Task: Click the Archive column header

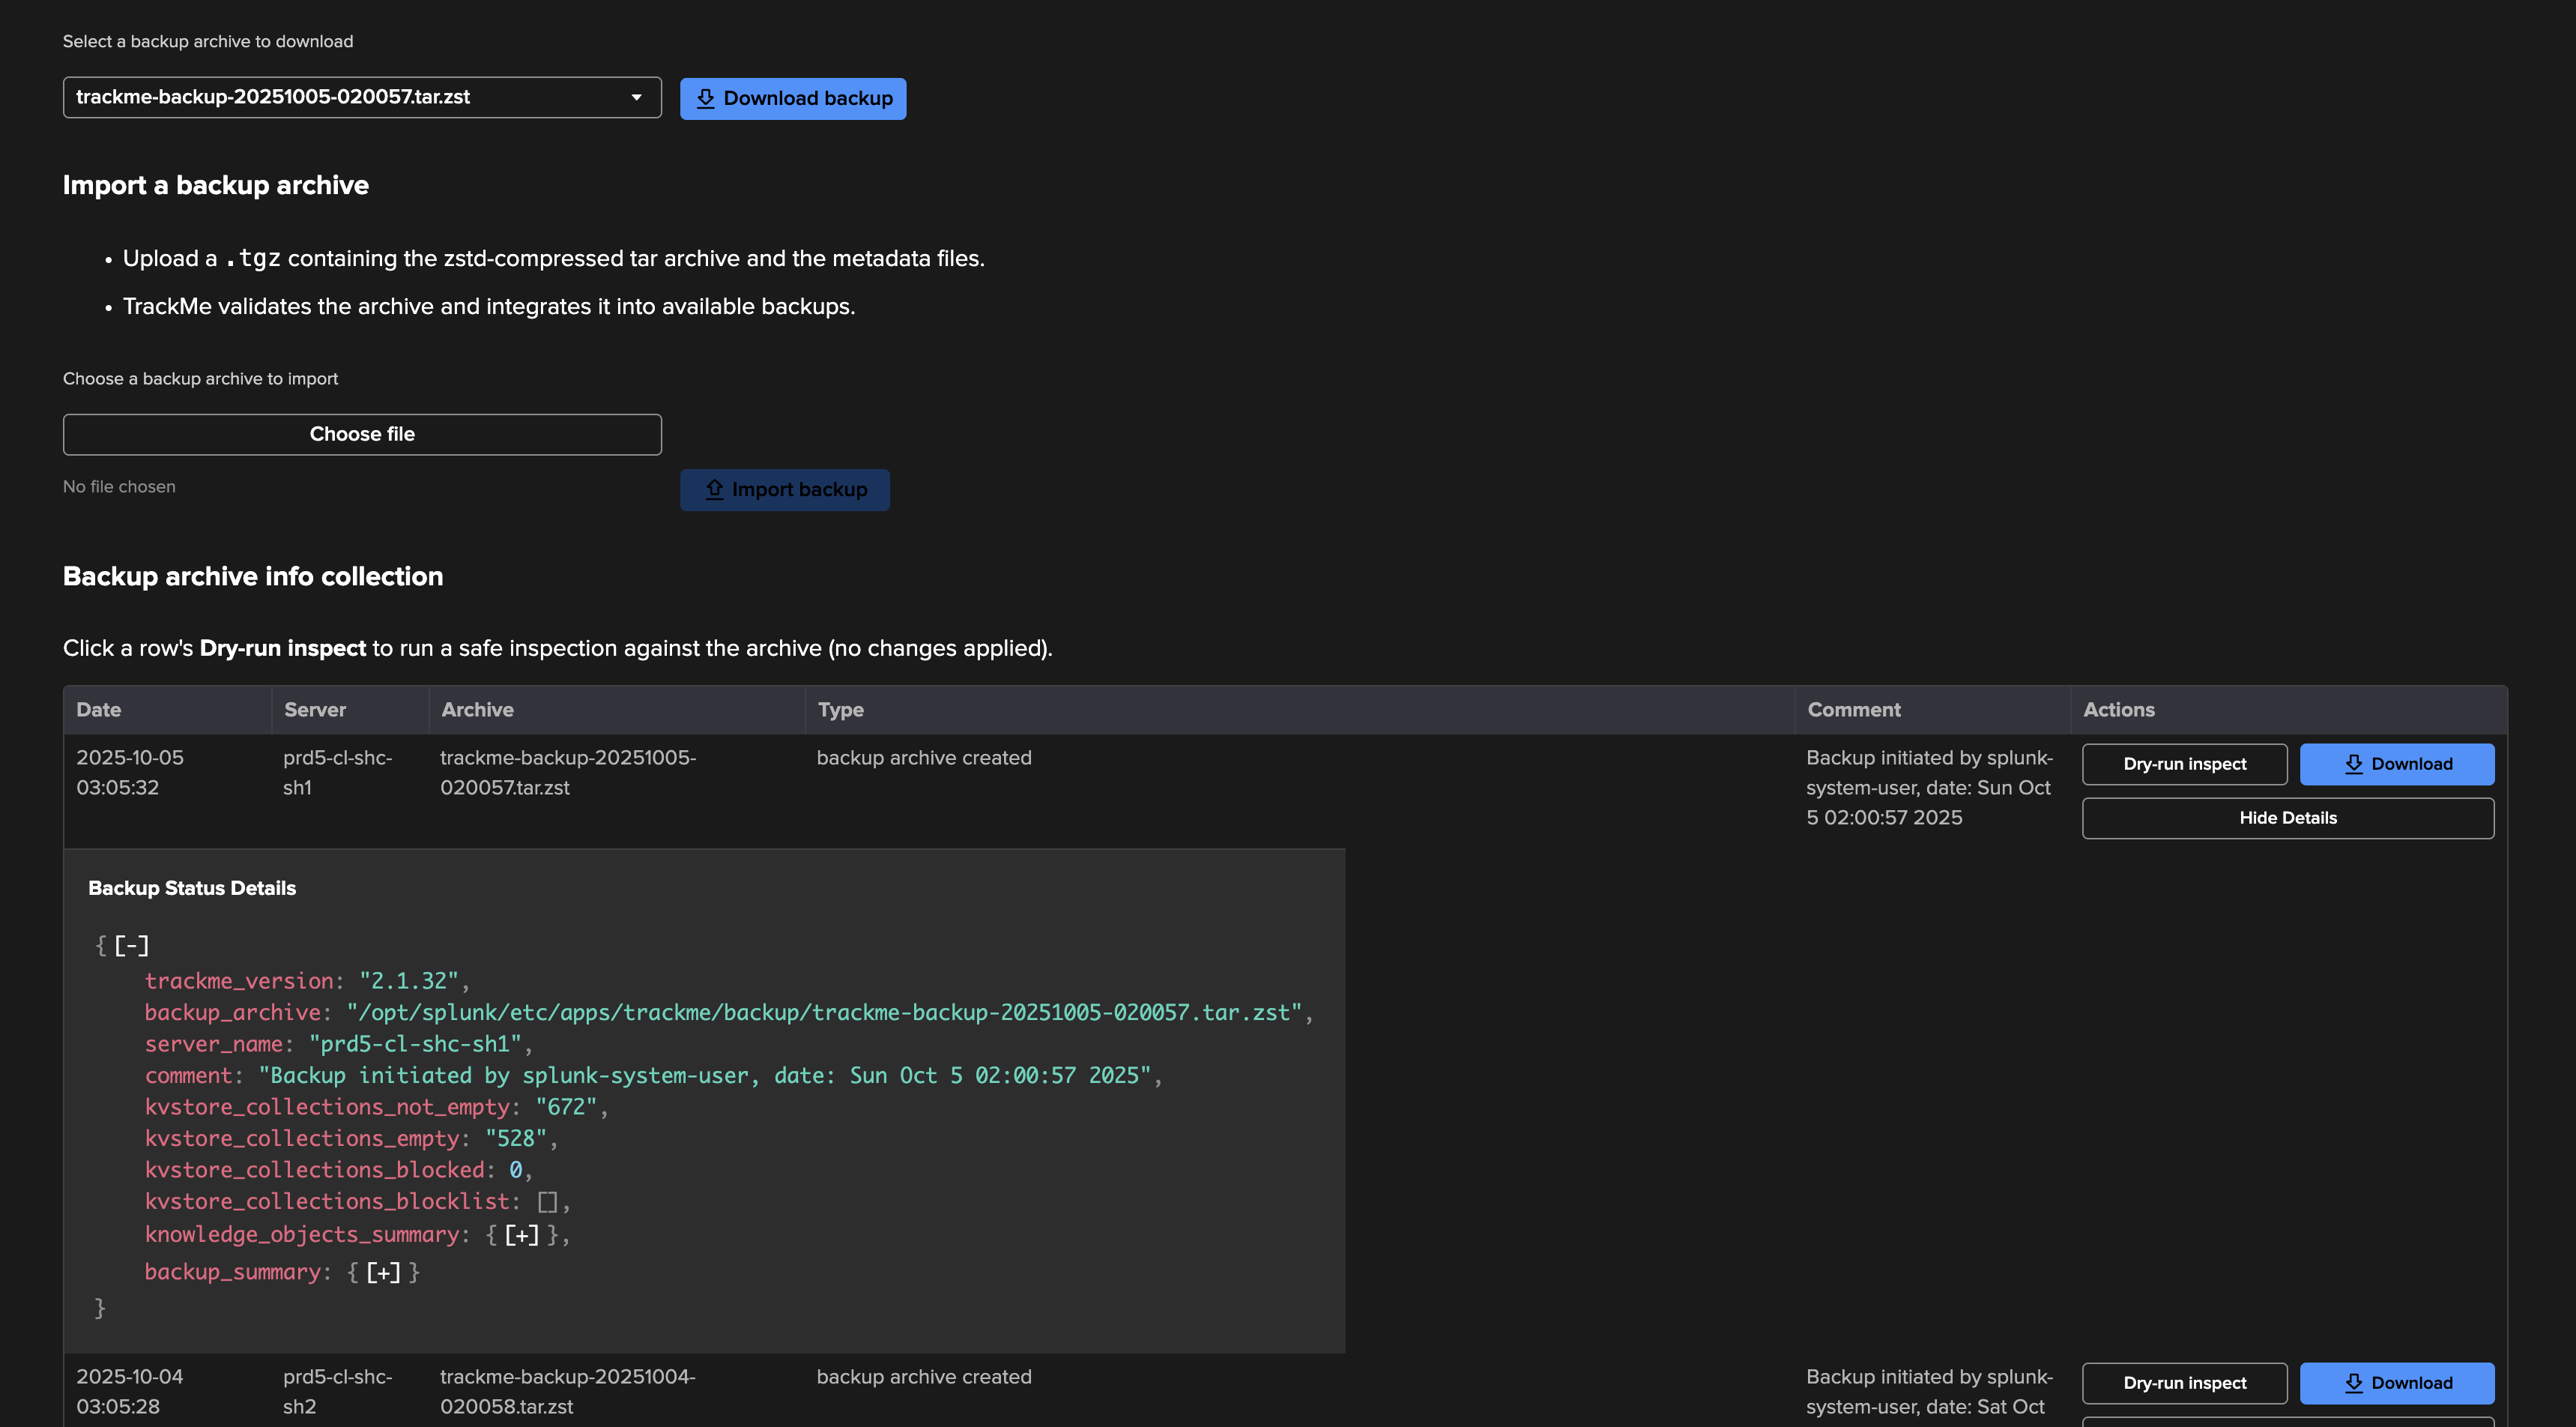Action: pyautogui.click(x=477, y=710)
